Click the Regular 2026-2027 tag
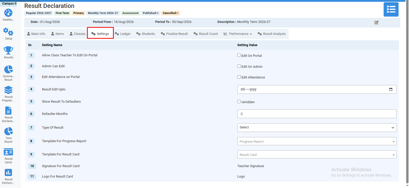 pos(39,13)
